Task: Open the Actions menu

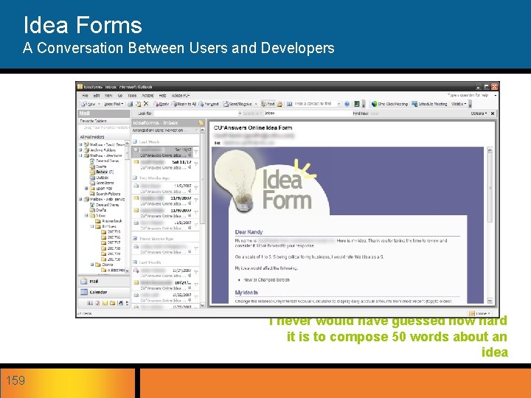Action: [x=147, y=96]
